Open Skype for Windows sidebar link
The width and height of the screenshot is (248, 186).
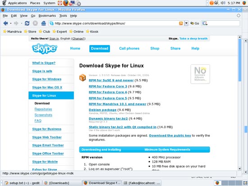pos(46,79)
